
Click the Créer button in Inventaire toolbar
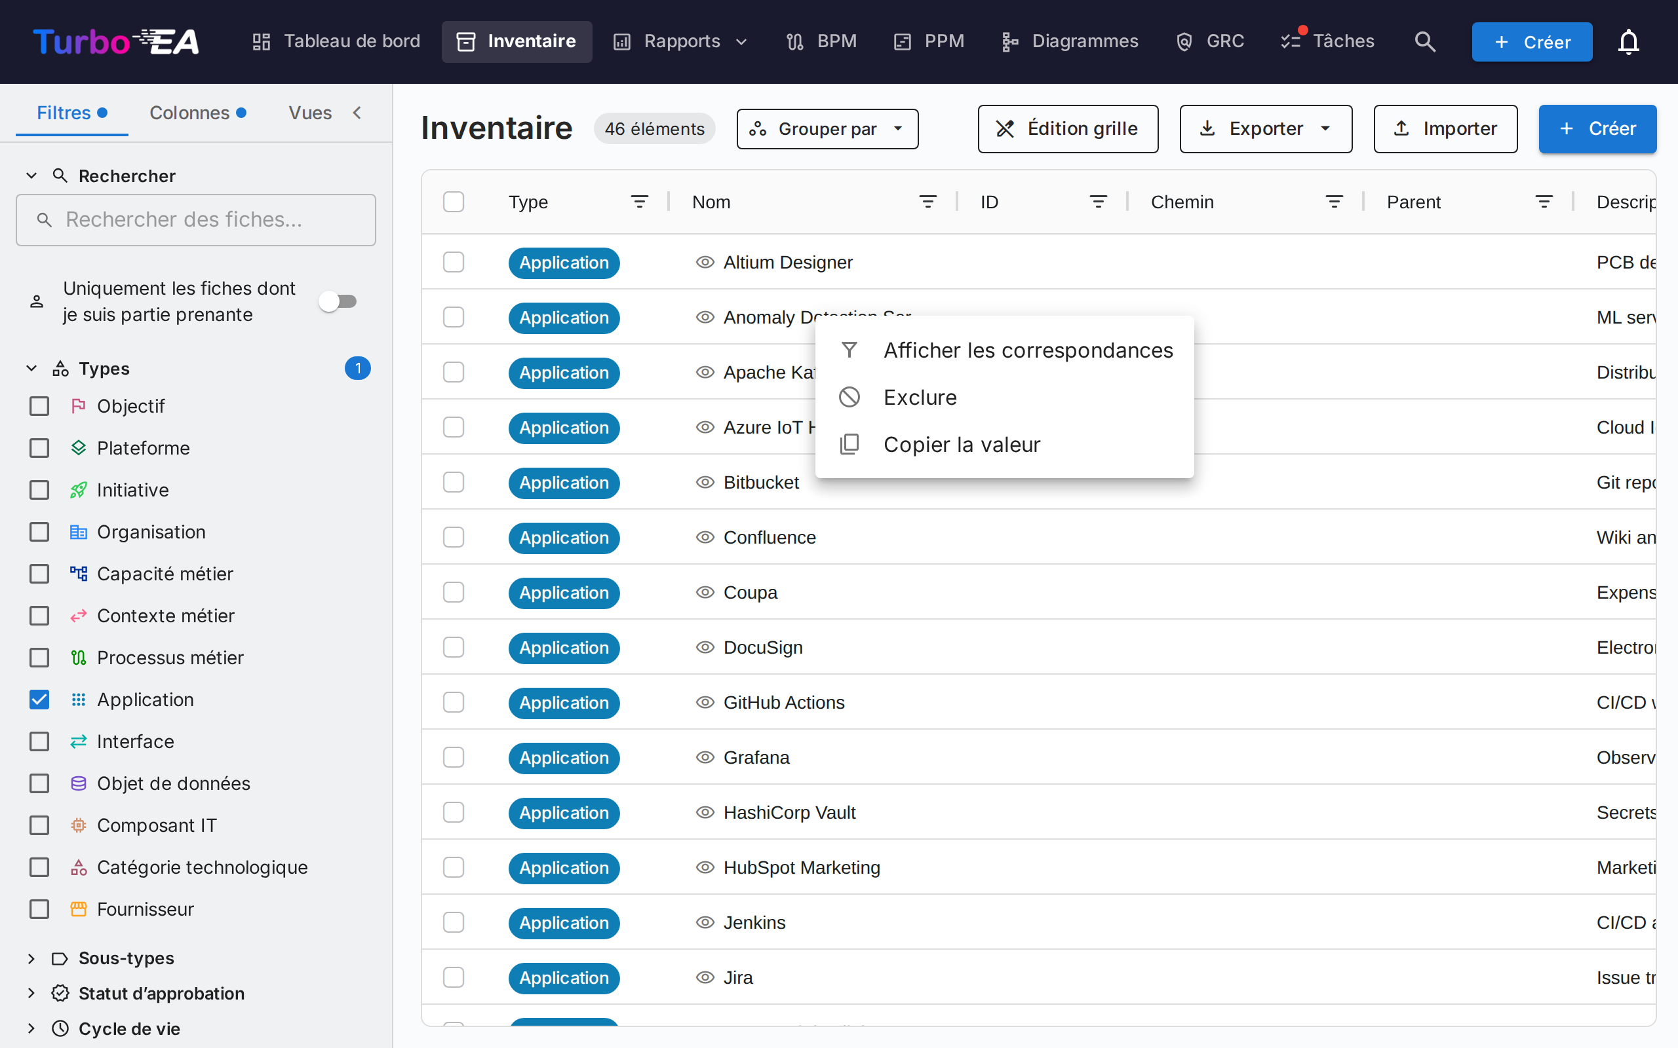[x=1597, y=129]
